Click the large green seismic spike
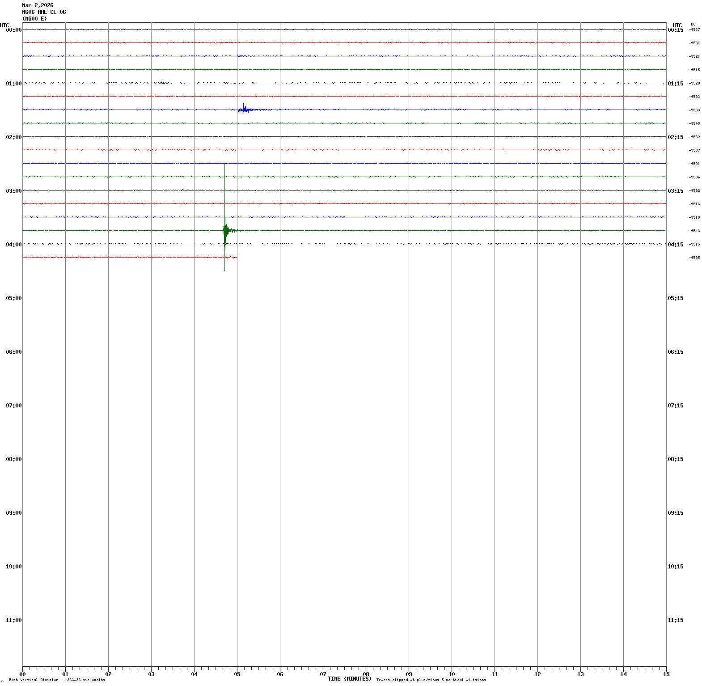 point(225,230)
